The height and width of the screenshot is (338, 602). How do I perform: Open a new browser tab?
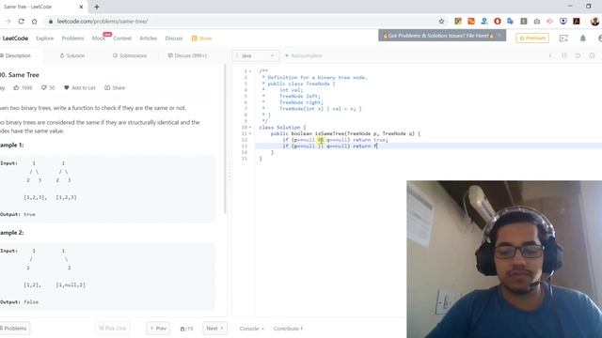tap(97, 7)
